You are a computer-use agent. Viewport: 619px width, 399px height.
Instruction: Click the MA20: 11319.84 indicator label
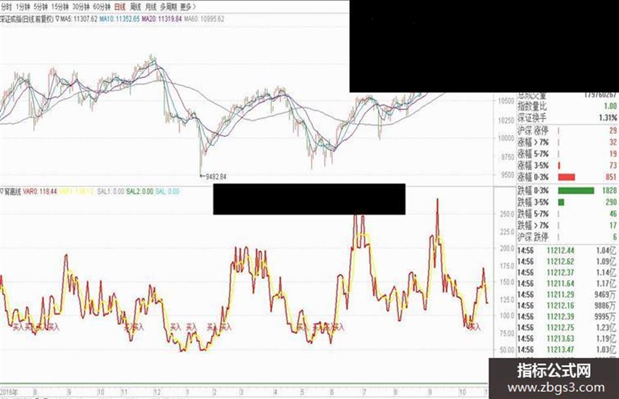point(161,19)
